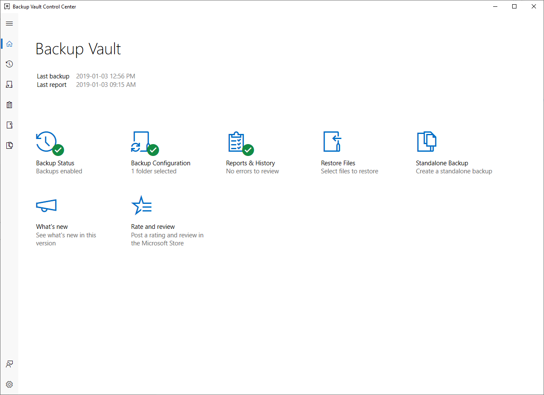Click the "Rate and review" label
The image size is (544, 395).
[153, 227]
